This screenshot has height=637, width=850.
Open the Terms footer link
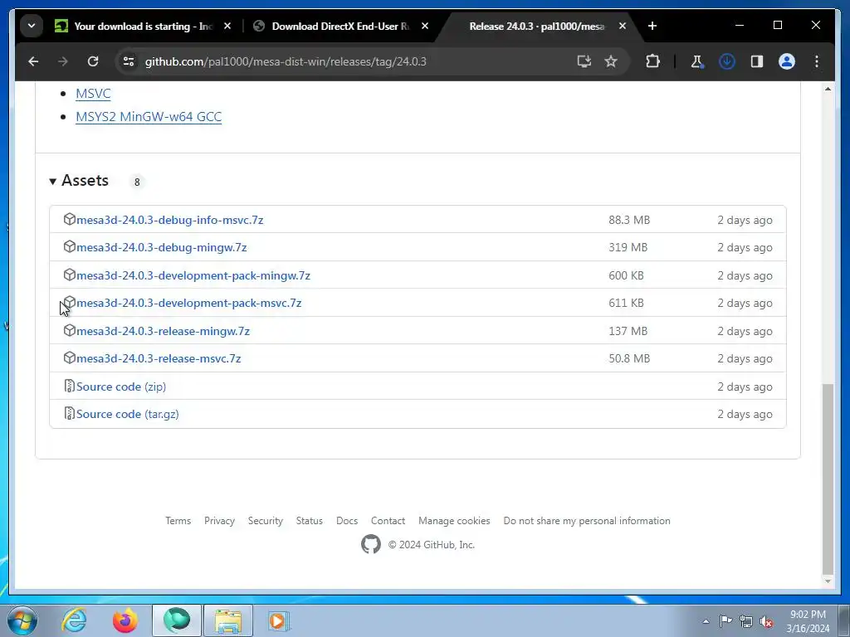pos(178,521)
